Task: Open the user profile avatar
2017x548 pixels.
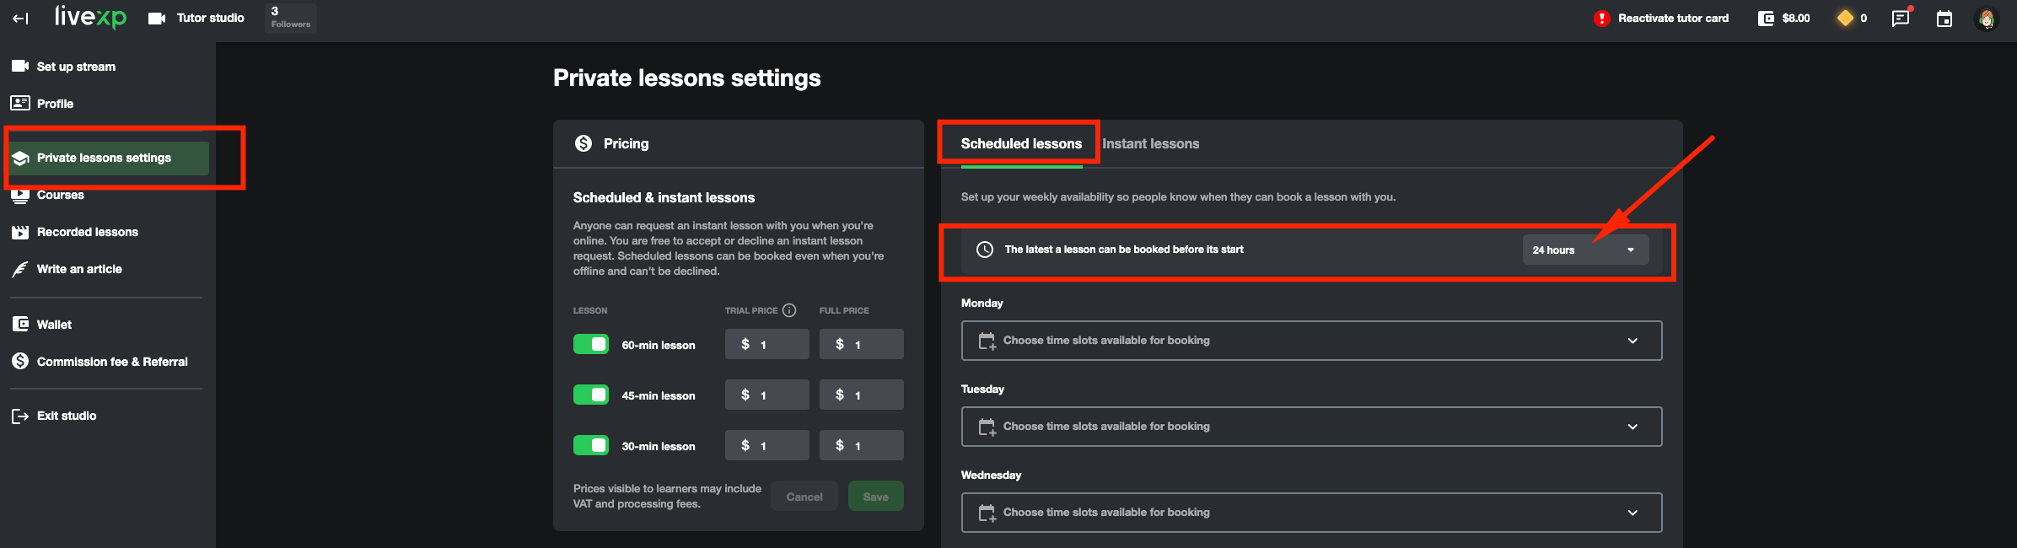Action: click(1987, 19)
